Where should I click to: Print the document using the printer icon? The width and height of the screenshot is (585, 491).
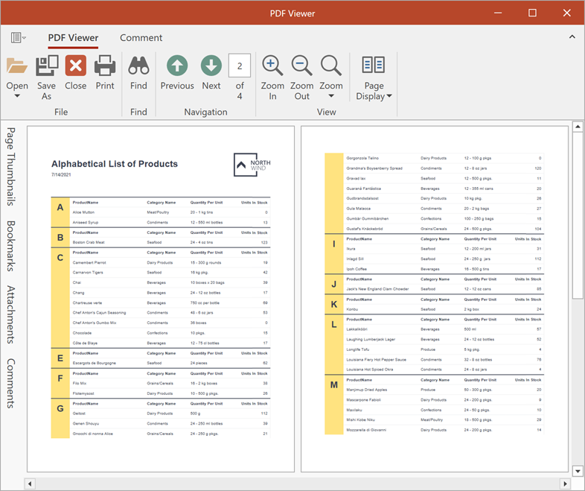click(105, 66)
